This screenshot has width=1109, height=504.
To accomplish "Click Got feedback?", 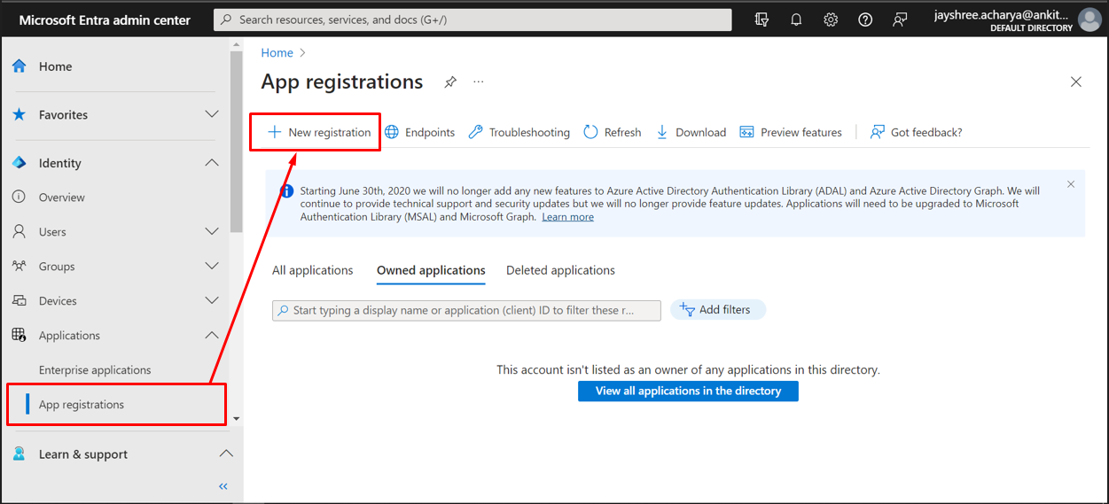I will tap(916, 132).
